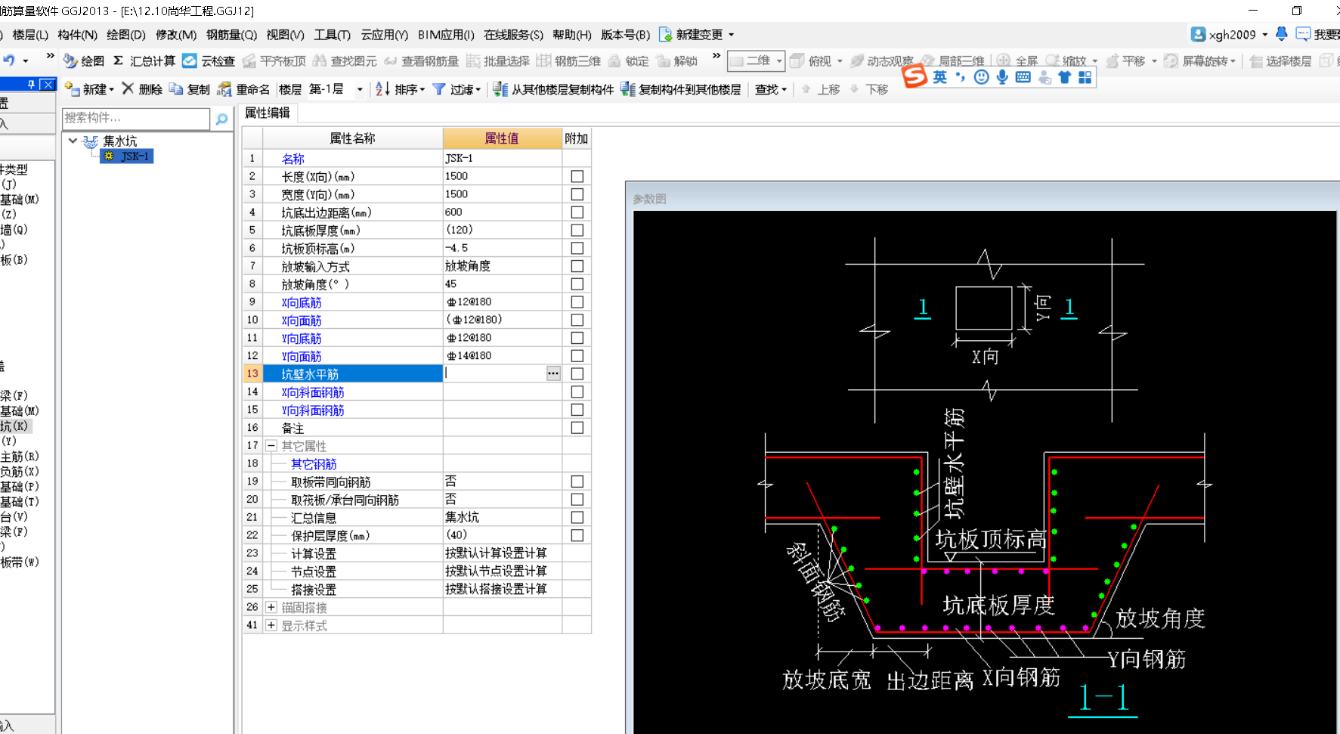Image resolution: width=1340 pixels, height=734 pixels.
Task: Click 从其他楼层复制构件 icon
Action: point(500,89)
